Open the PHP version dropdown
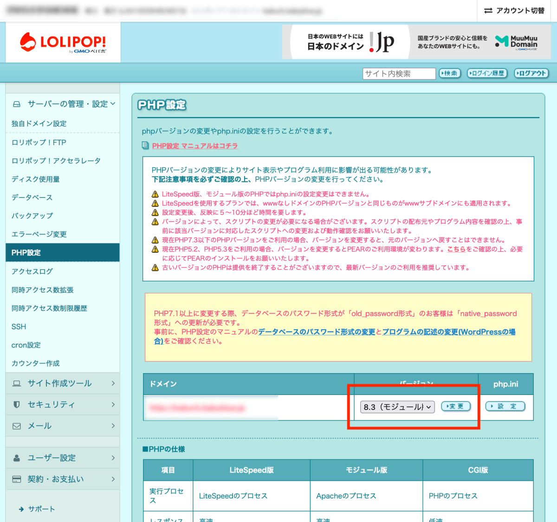 tap(397, 407)
